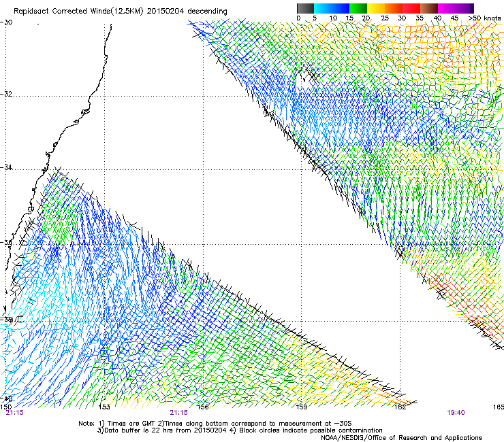
Task: Click the '-34' latitude label
Action: tap(6, 167)
